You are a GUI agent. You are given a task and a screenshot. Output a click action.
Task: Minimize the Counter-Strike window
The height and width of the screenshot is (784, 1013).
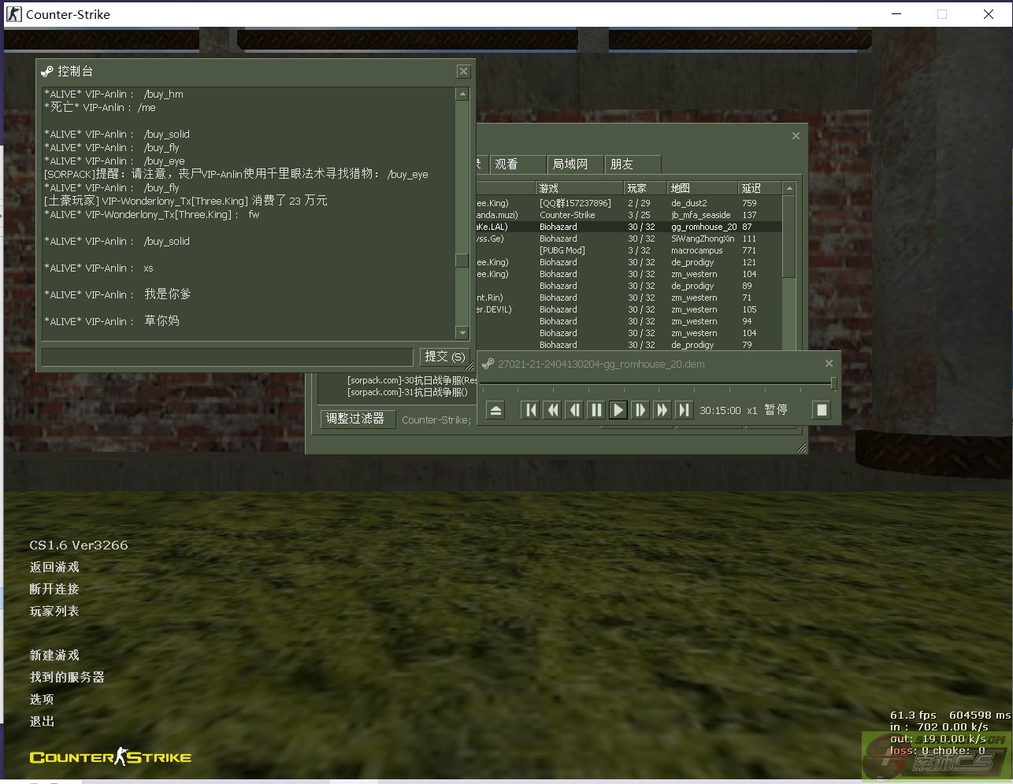[x=896, y=14]
